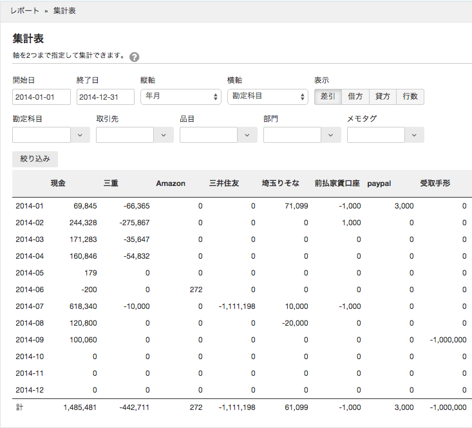The width and height of the screenshot is (472, 428).
Task: Click the -275,867 value
Action: coord(135,223)
